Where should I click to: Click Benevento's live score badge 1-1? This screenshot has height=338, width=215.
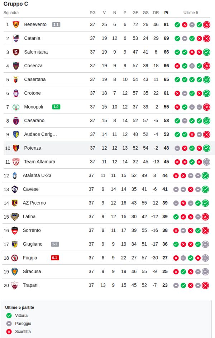point(56,25)
